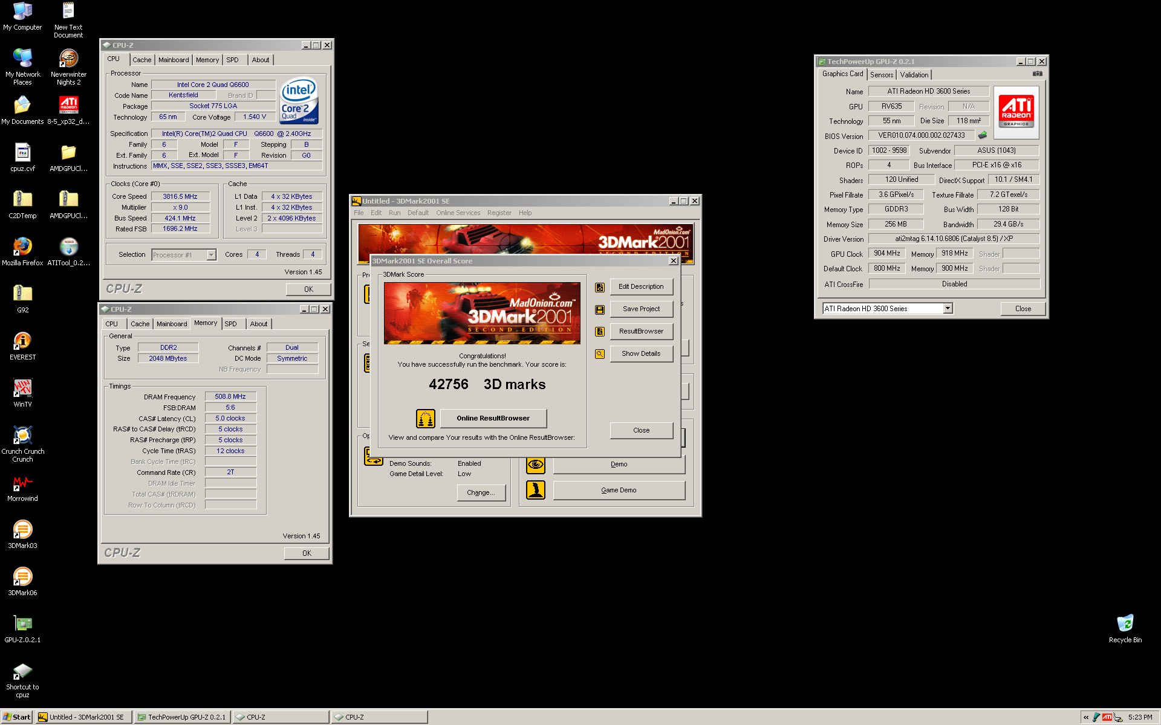Screen dimensions: 1161x725
Task: Open cpuz.cvf file icon
Action: click(x=22, y=157)
